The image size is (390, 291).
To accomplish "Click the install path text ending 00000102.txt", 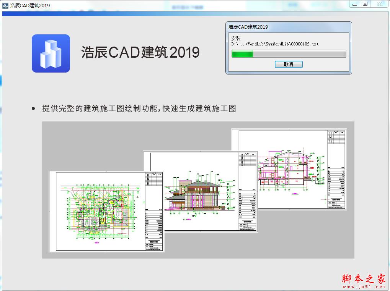I will pyautogui.click(x=275, y=44).
